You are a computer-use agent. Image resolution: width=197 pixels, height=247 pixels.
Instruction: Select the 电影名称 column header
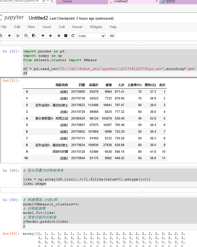point(62,85)
